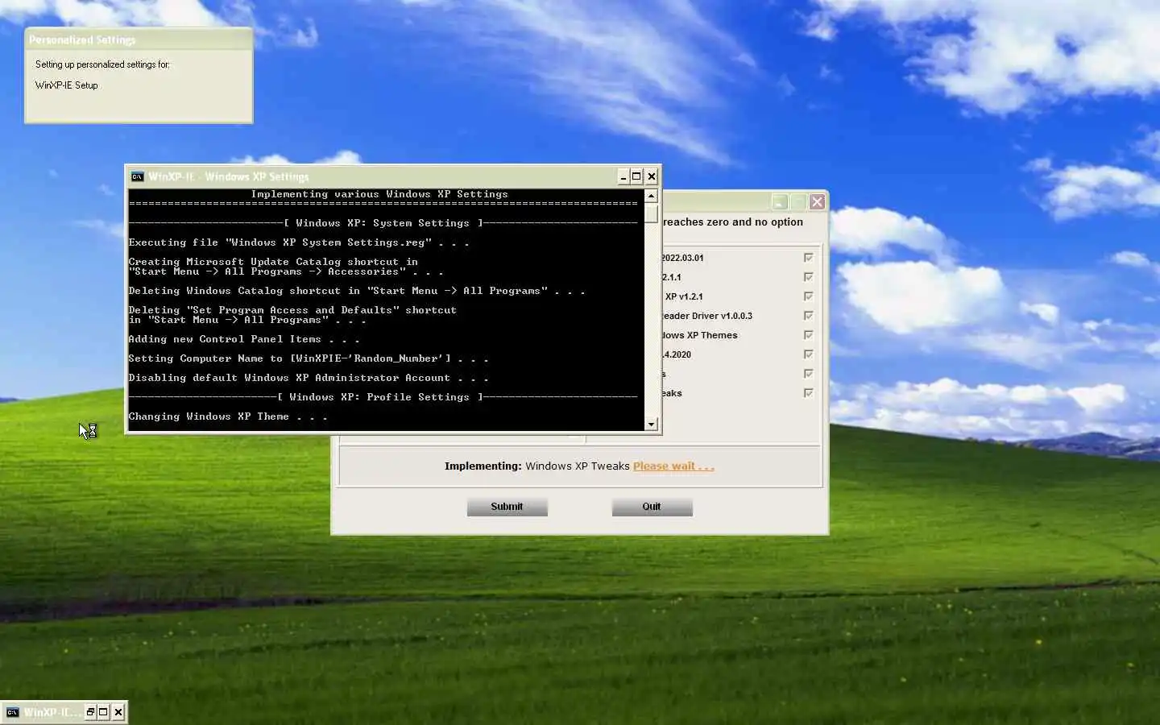Close the setup dialog behind the console
This screenshot has height=725, width=1160.
[x=817, y=201]
